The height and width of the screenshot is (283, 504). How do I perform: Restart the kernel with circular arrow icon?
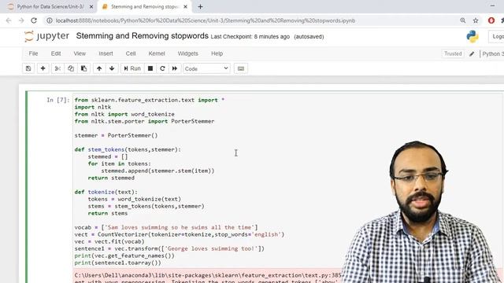click(162, 68)
